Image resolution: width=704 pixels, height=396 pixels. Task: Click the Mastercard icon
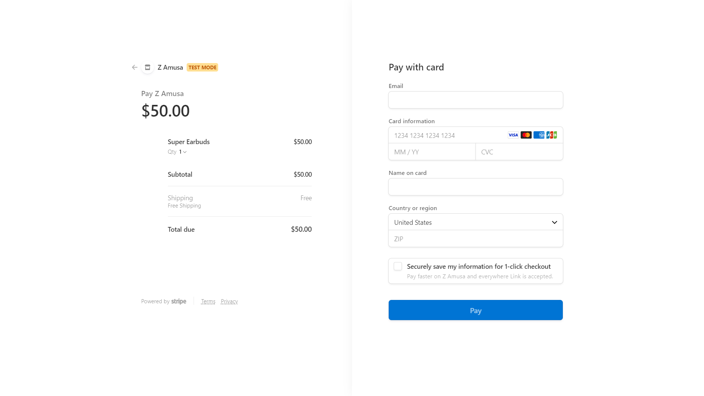(x=526, y=135)
